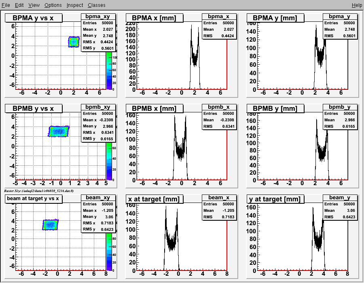
Task: Click the bpmb_x statistics box header
Action: coord(219,107)
